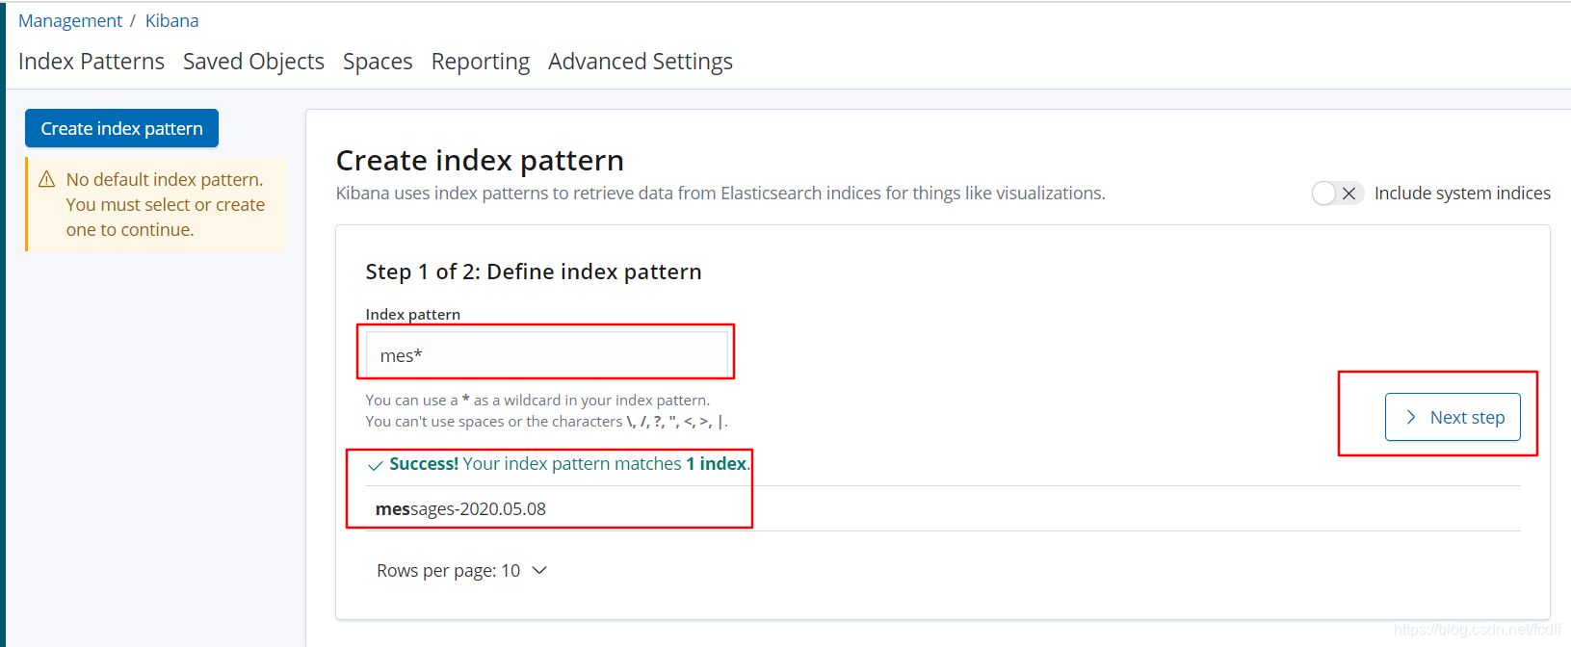Open the Kibana breadcrumb link
The image size is (1571, 647).
pos(171,21)
